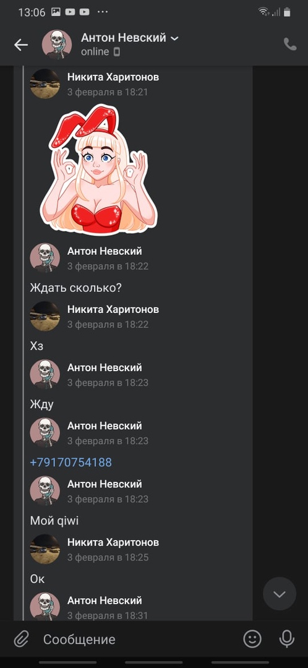The height and width of the screenshot is (668, 308).
Task: Start a call with phone icon
Action: click(290, 45)
